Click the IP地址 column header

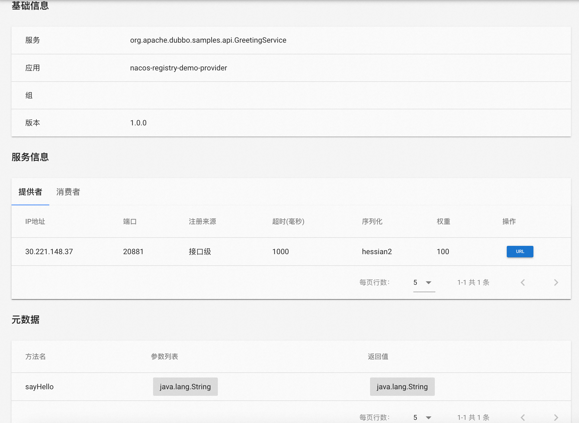pos(35,221)
